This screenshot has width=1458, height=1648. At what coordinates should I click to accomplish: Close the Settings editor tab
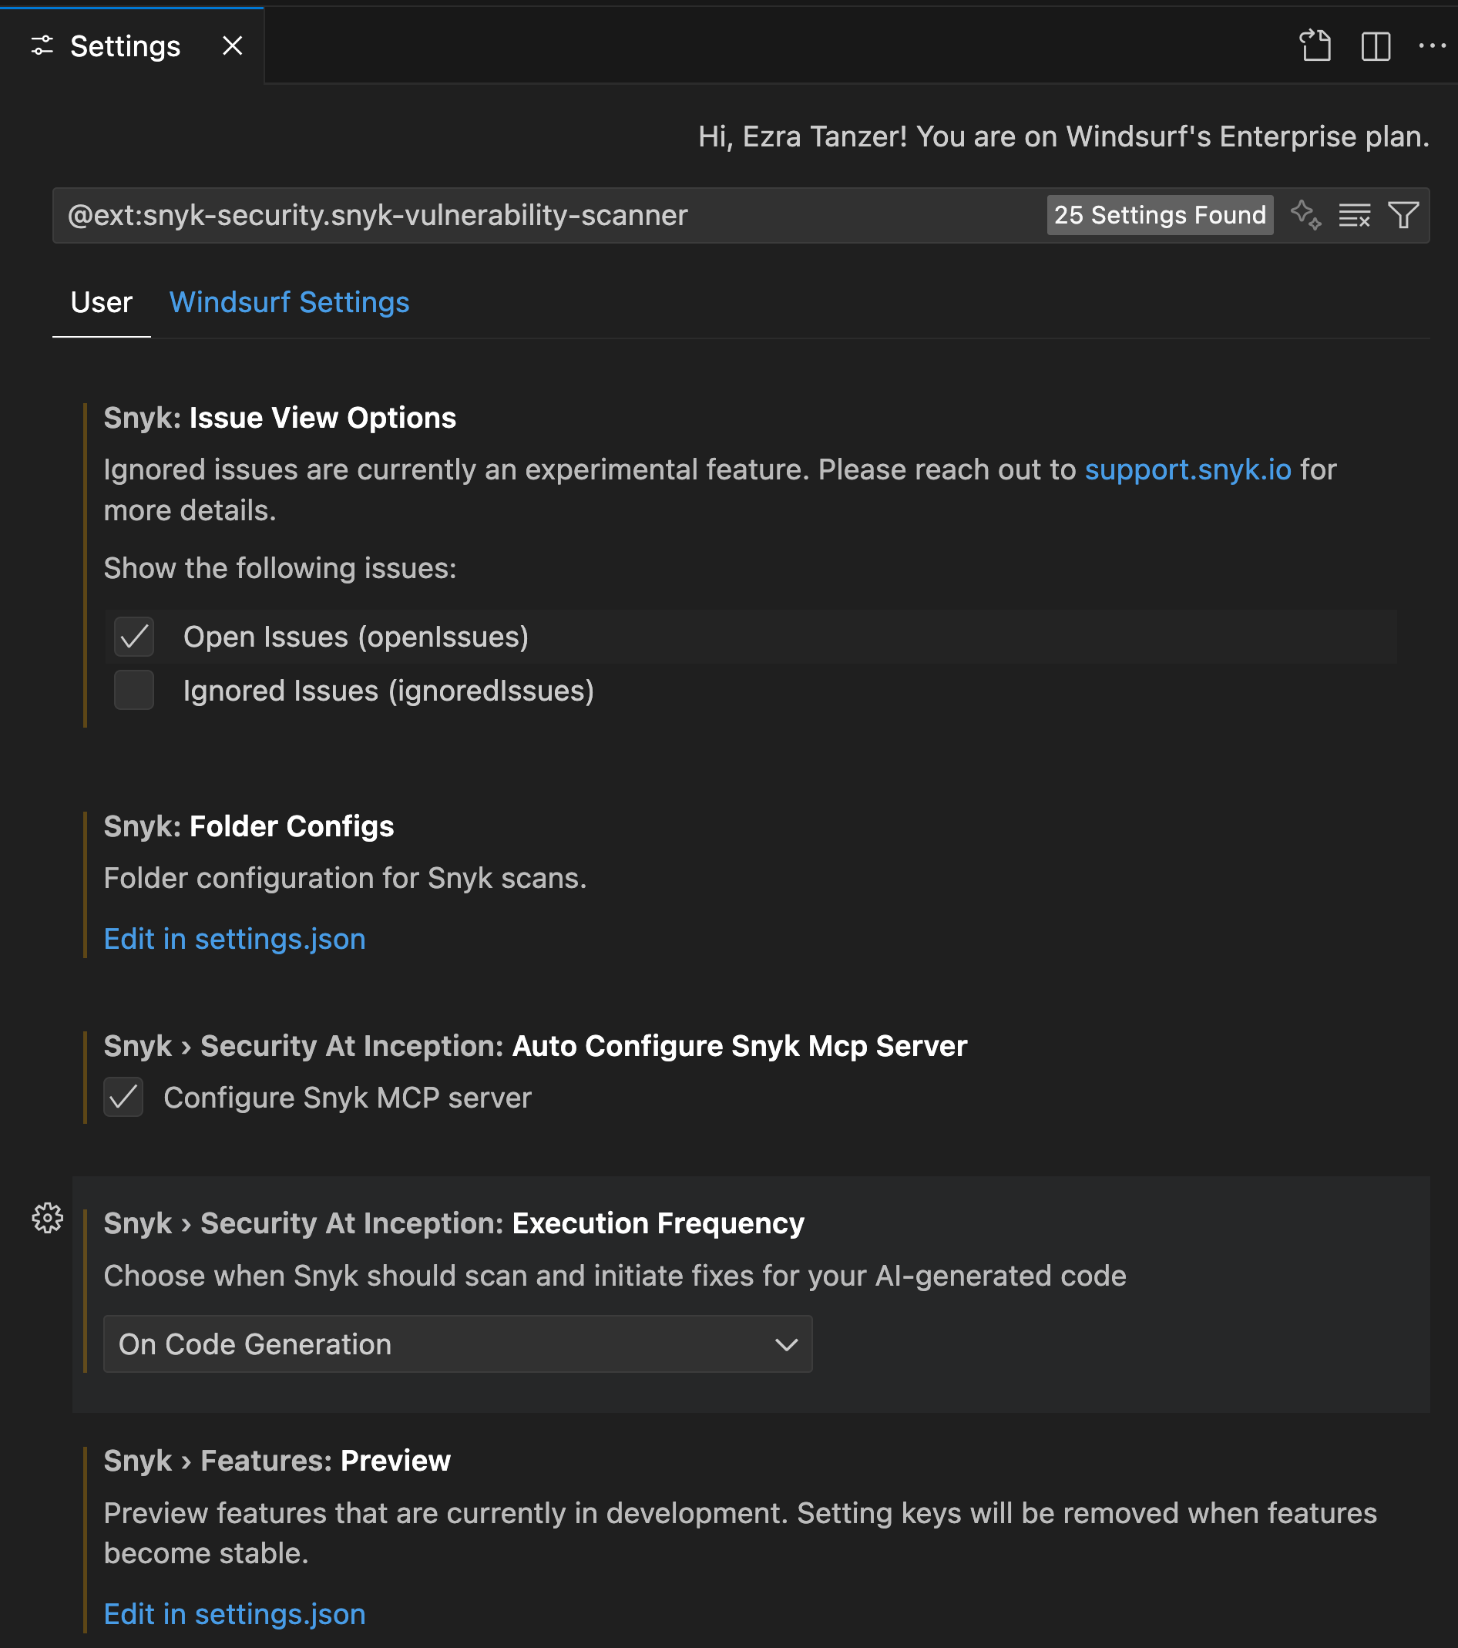click(232, 46)
